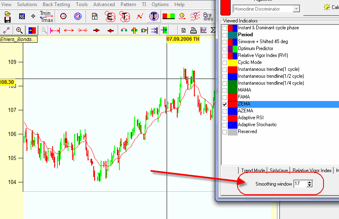Select the Adaptive Stochastic indicator row
Screen dimensions: 339x219
tap(283, 125)
